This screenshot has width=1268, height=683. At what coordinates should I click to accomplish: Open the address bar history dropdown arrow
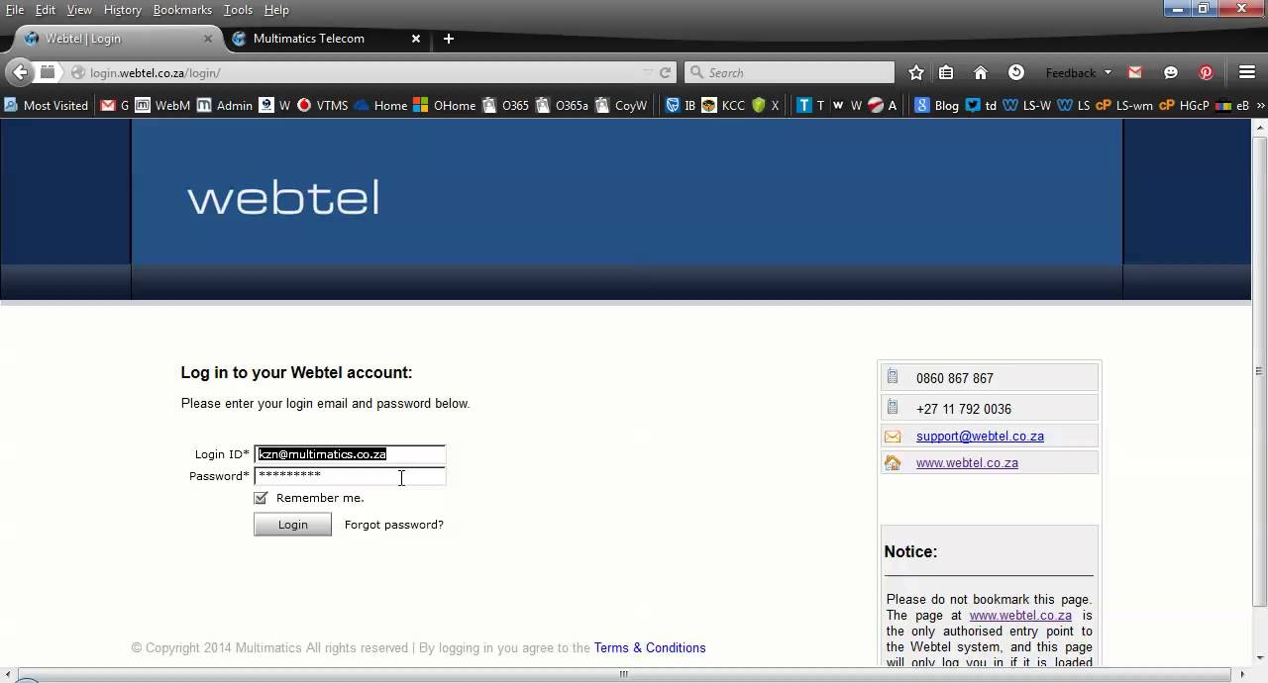[x=648, y=72]
